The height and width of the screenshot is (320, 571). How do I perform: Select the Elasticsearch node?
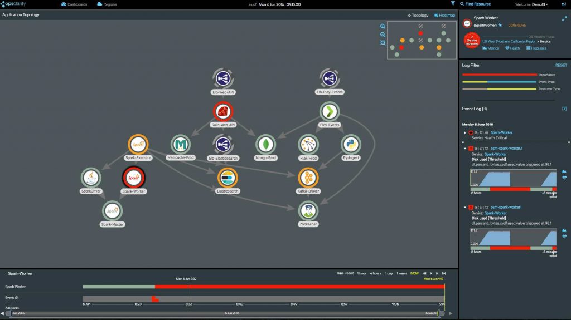(x=228, y=178)
